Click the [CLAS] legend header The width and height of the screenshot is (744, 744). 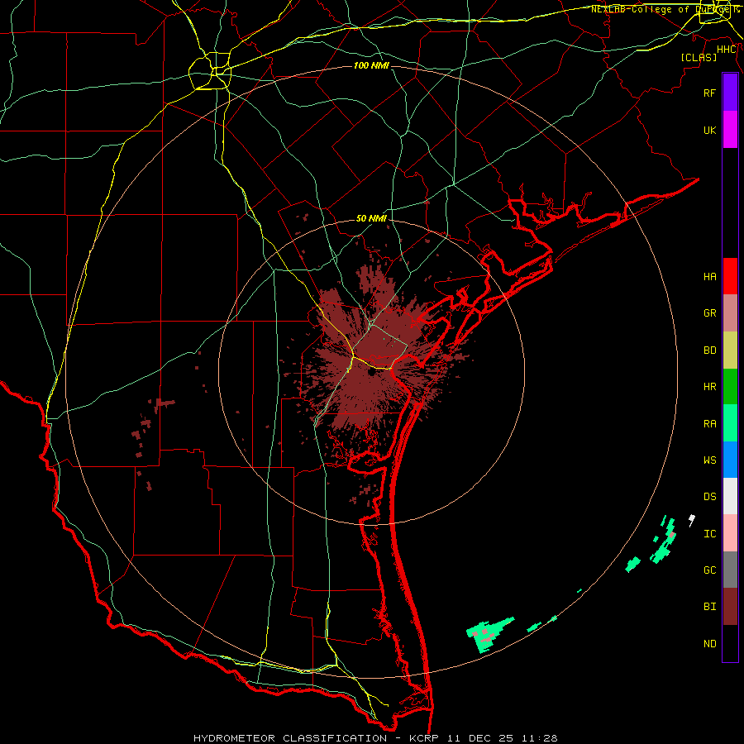point(699,57)
